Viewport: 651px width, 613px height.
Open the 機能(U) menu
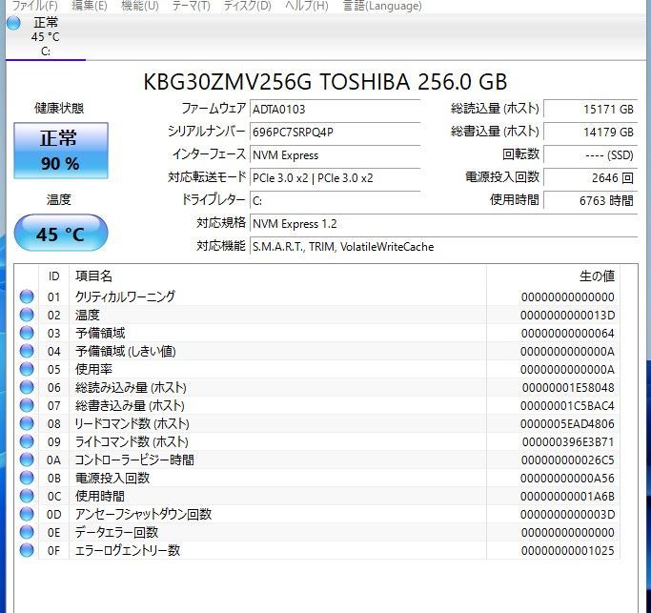140,6
